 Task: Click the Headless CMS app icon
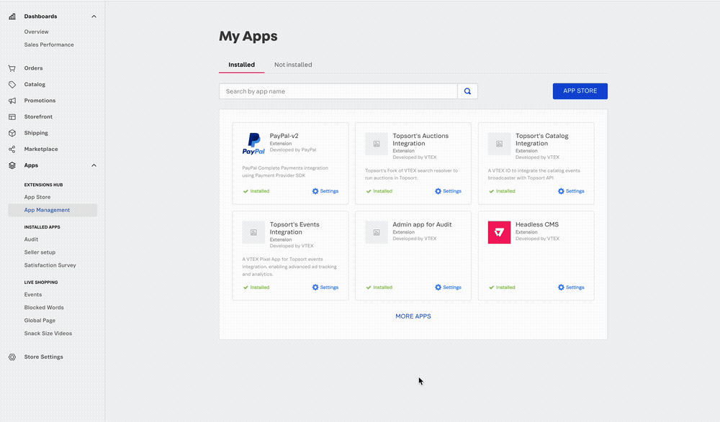point(499,231)
